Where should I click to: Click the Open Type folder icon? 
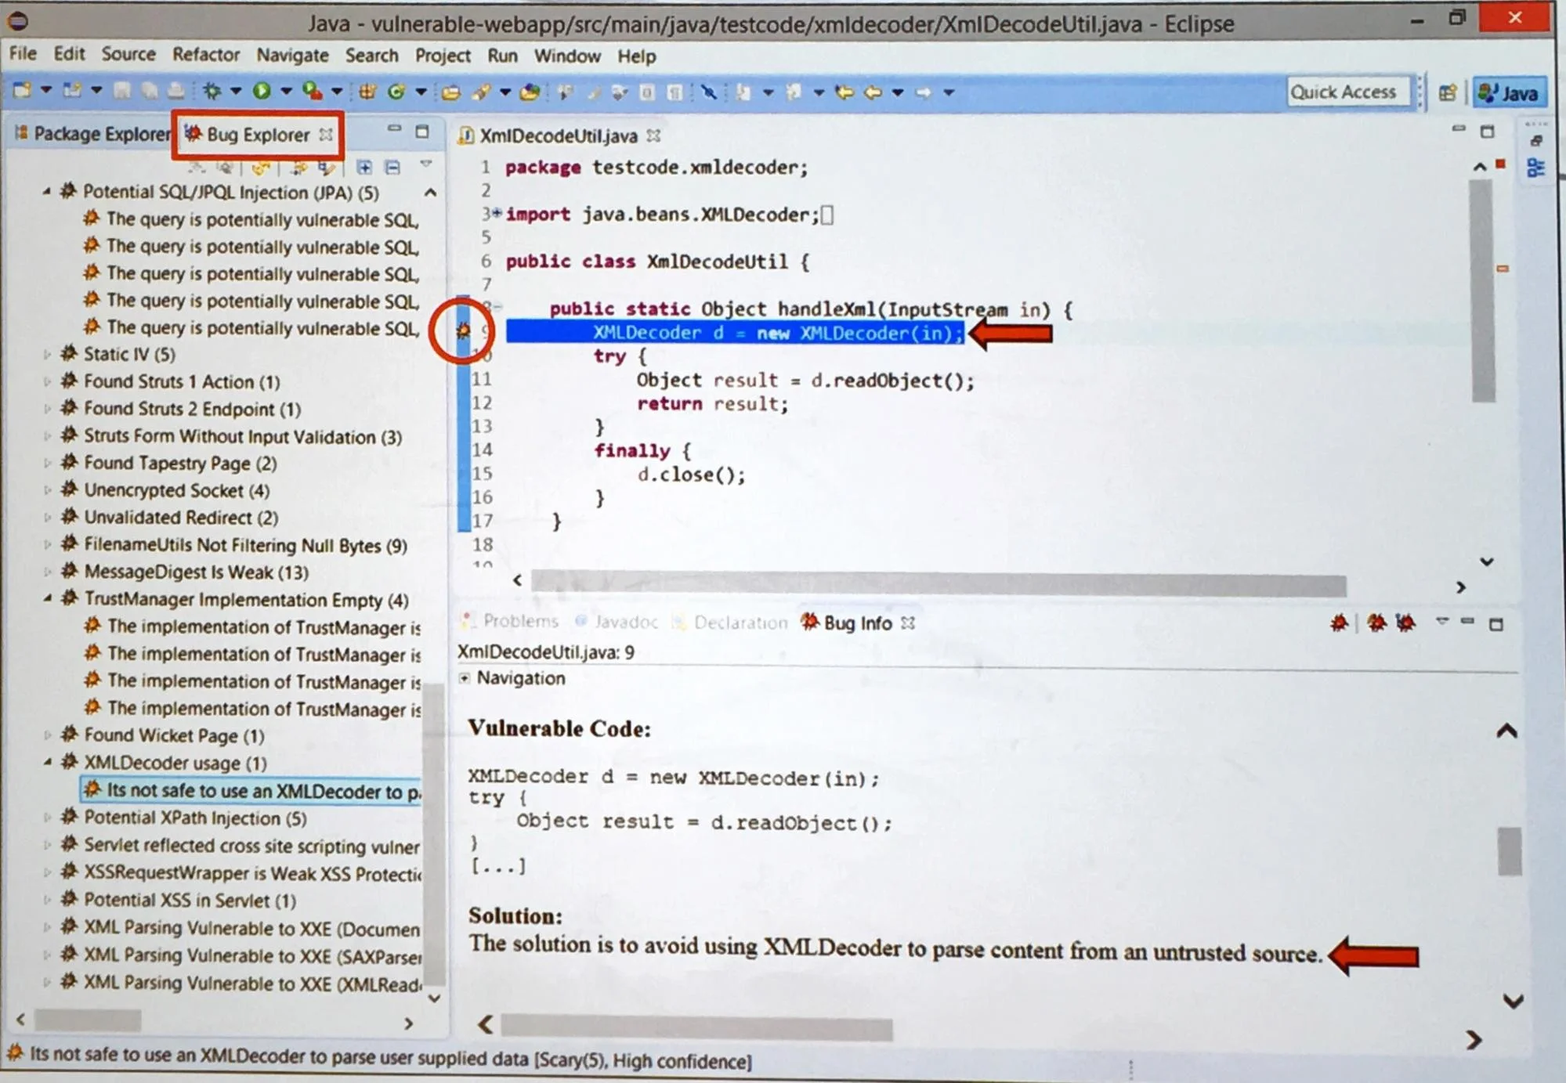tap(450, 92)
